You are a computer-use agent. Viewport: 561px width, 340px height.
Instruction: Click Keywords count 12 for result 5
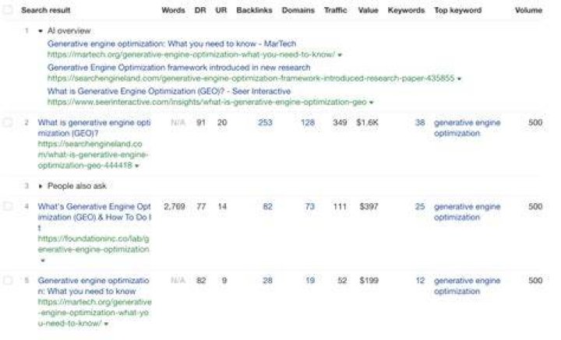point(420,281)
